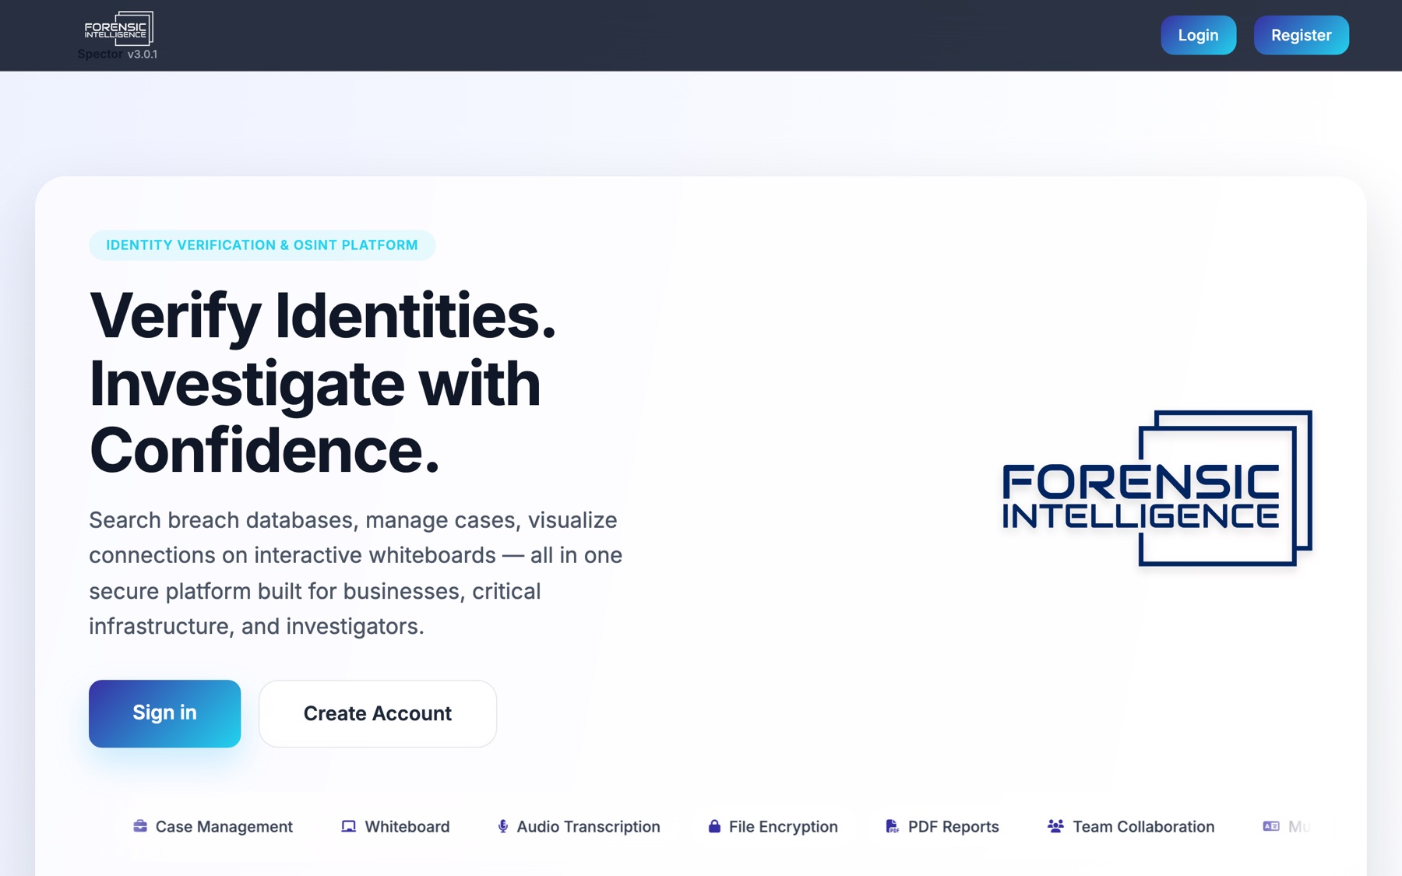This screenshot has width=1402, height=876.
Task: Click the Identity Verification & OSINT Platform badge
Action: coord(262,245)
